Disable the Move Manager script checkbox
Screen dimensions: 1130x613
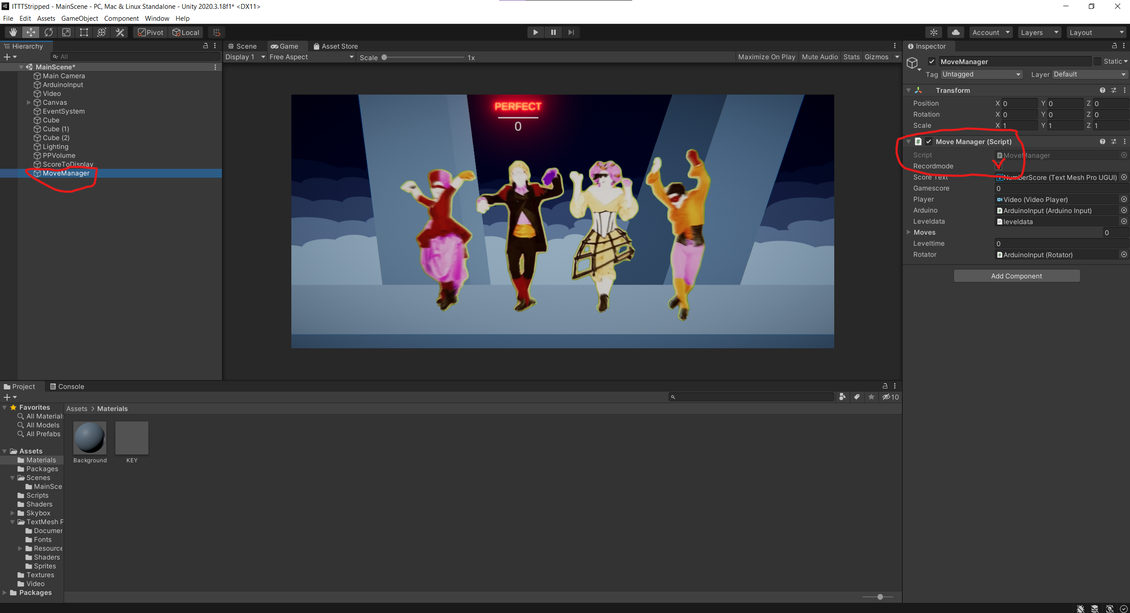point(929,141)
